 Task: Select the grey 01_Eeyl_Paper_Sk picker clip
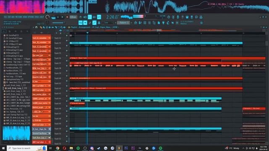[42, 129]
